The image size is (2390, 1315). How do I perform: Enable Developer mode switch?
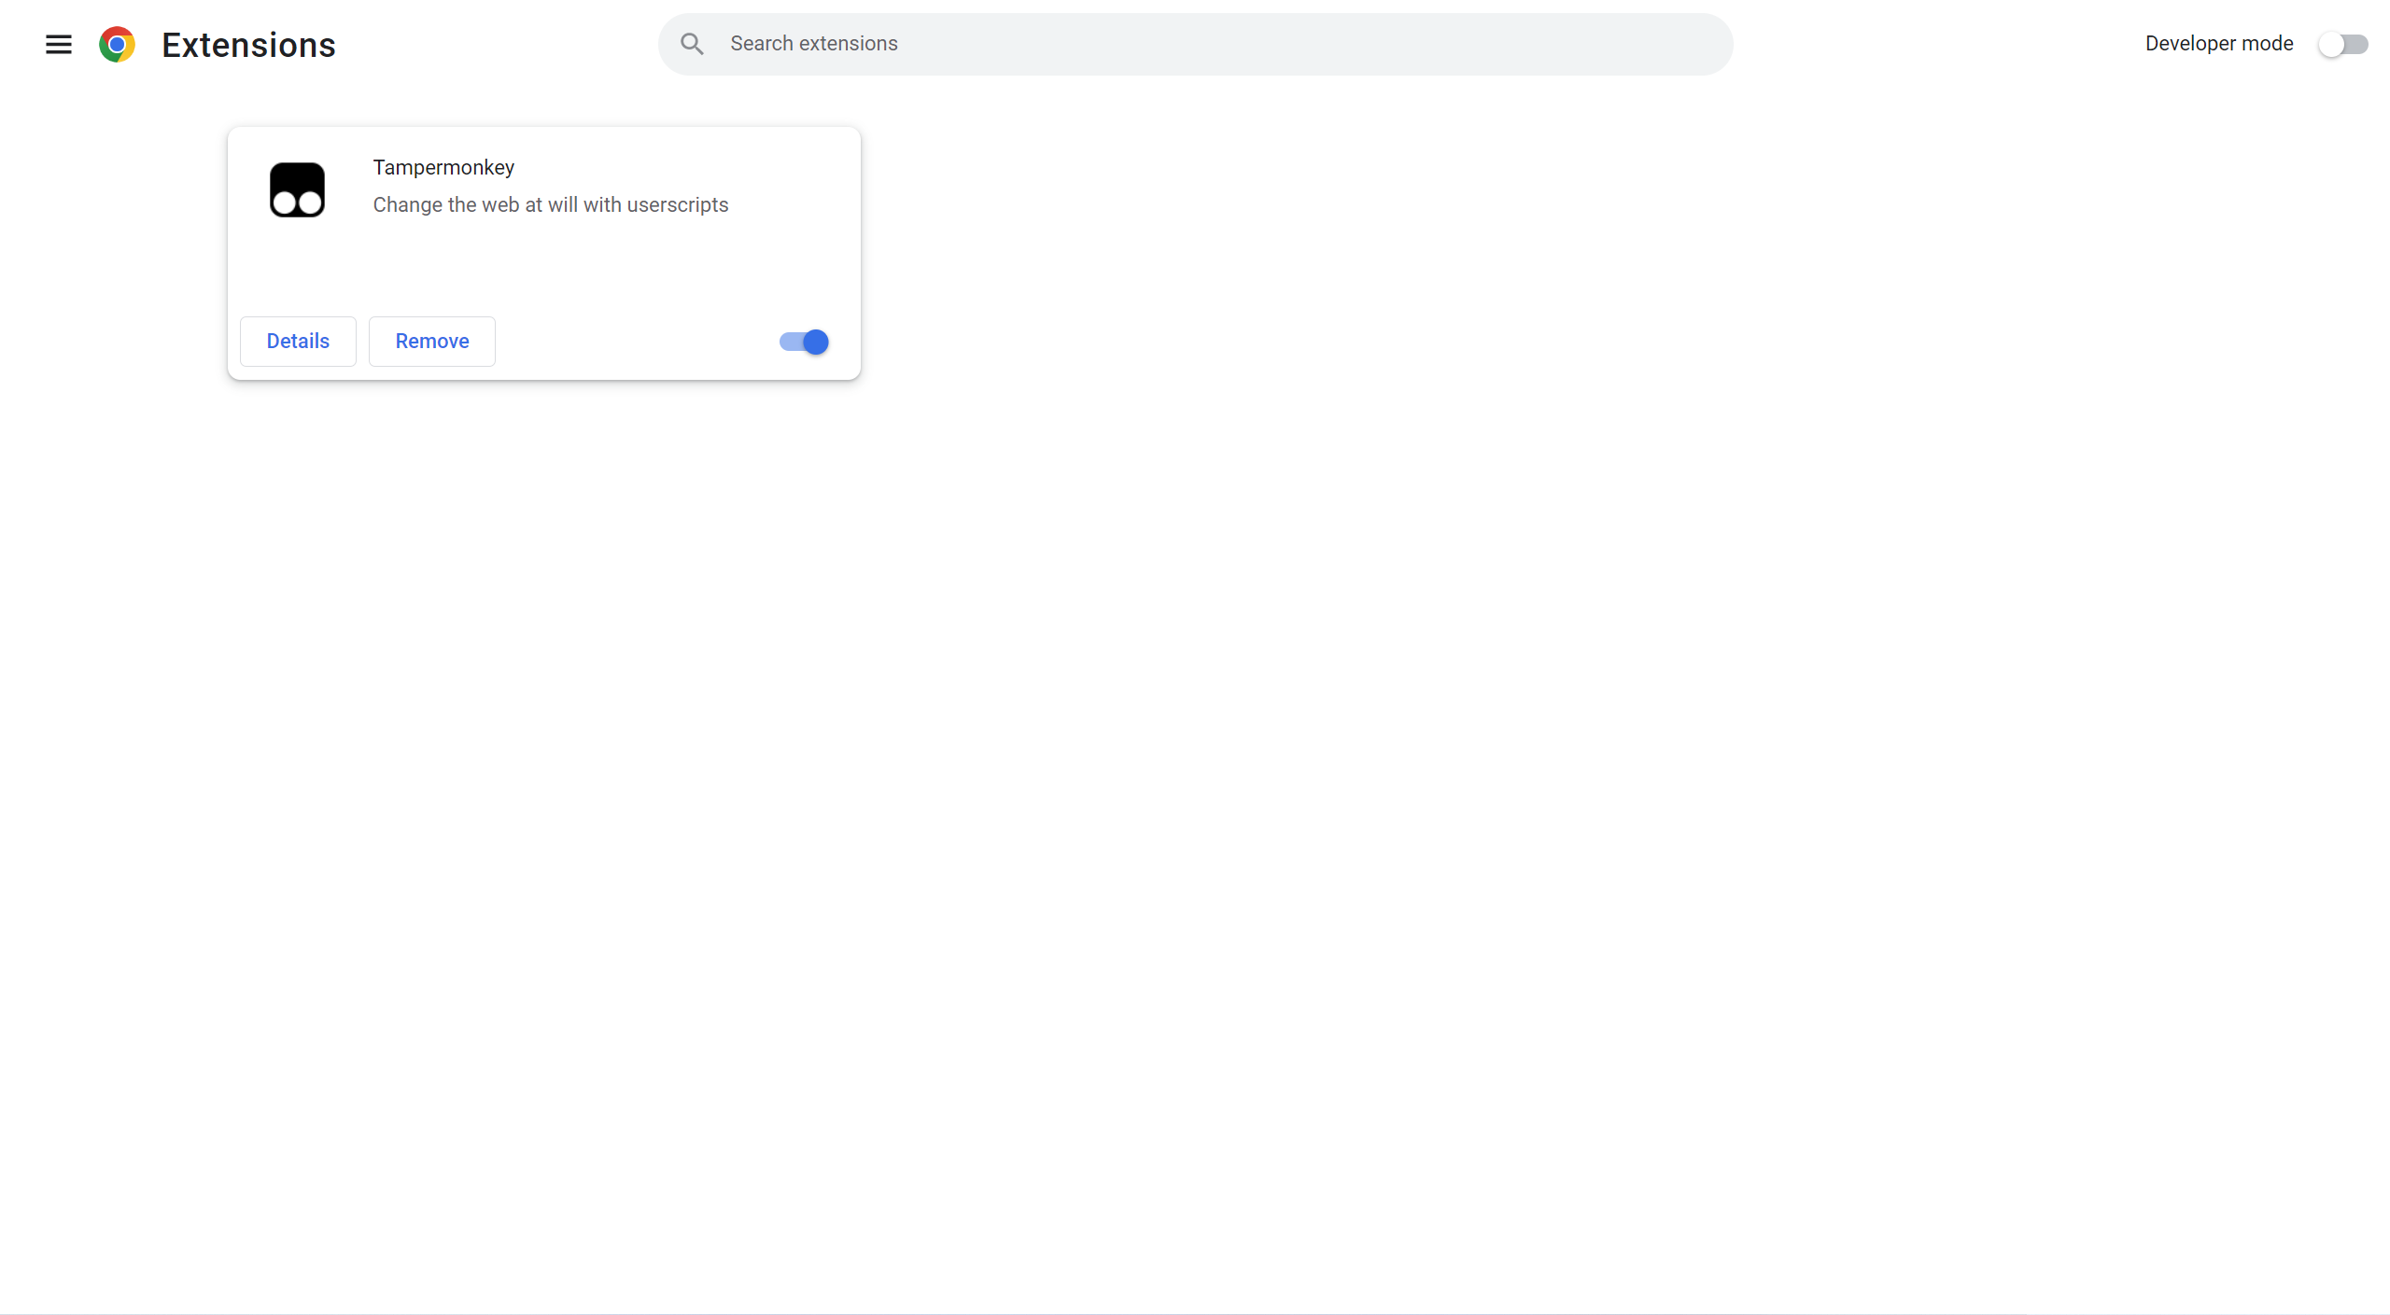coord(2342,44)
